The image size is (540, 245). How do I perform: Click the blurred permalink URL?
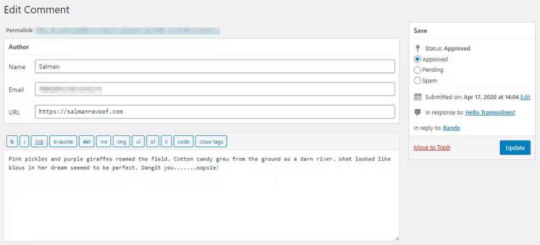point(128,31)
